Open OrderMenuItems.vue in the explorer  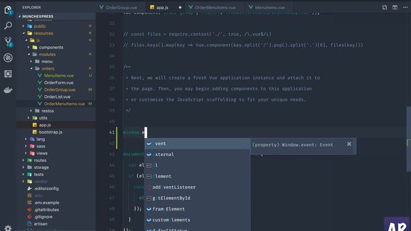pos(56,104)
